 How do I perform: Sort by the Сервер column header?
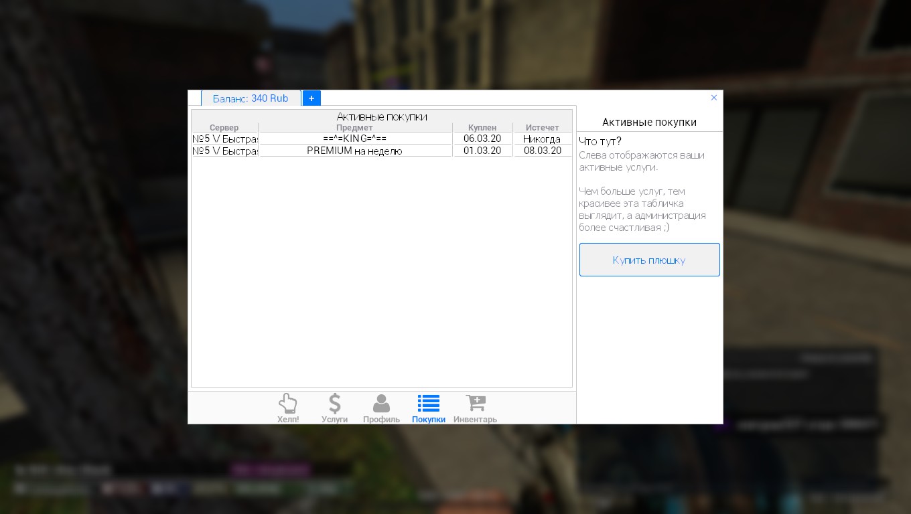coord(224,128)
